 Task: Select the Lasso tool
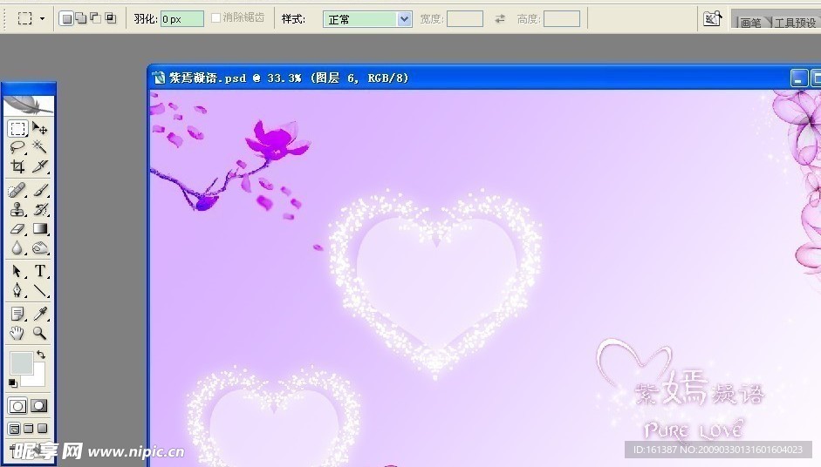coord(17,147)
